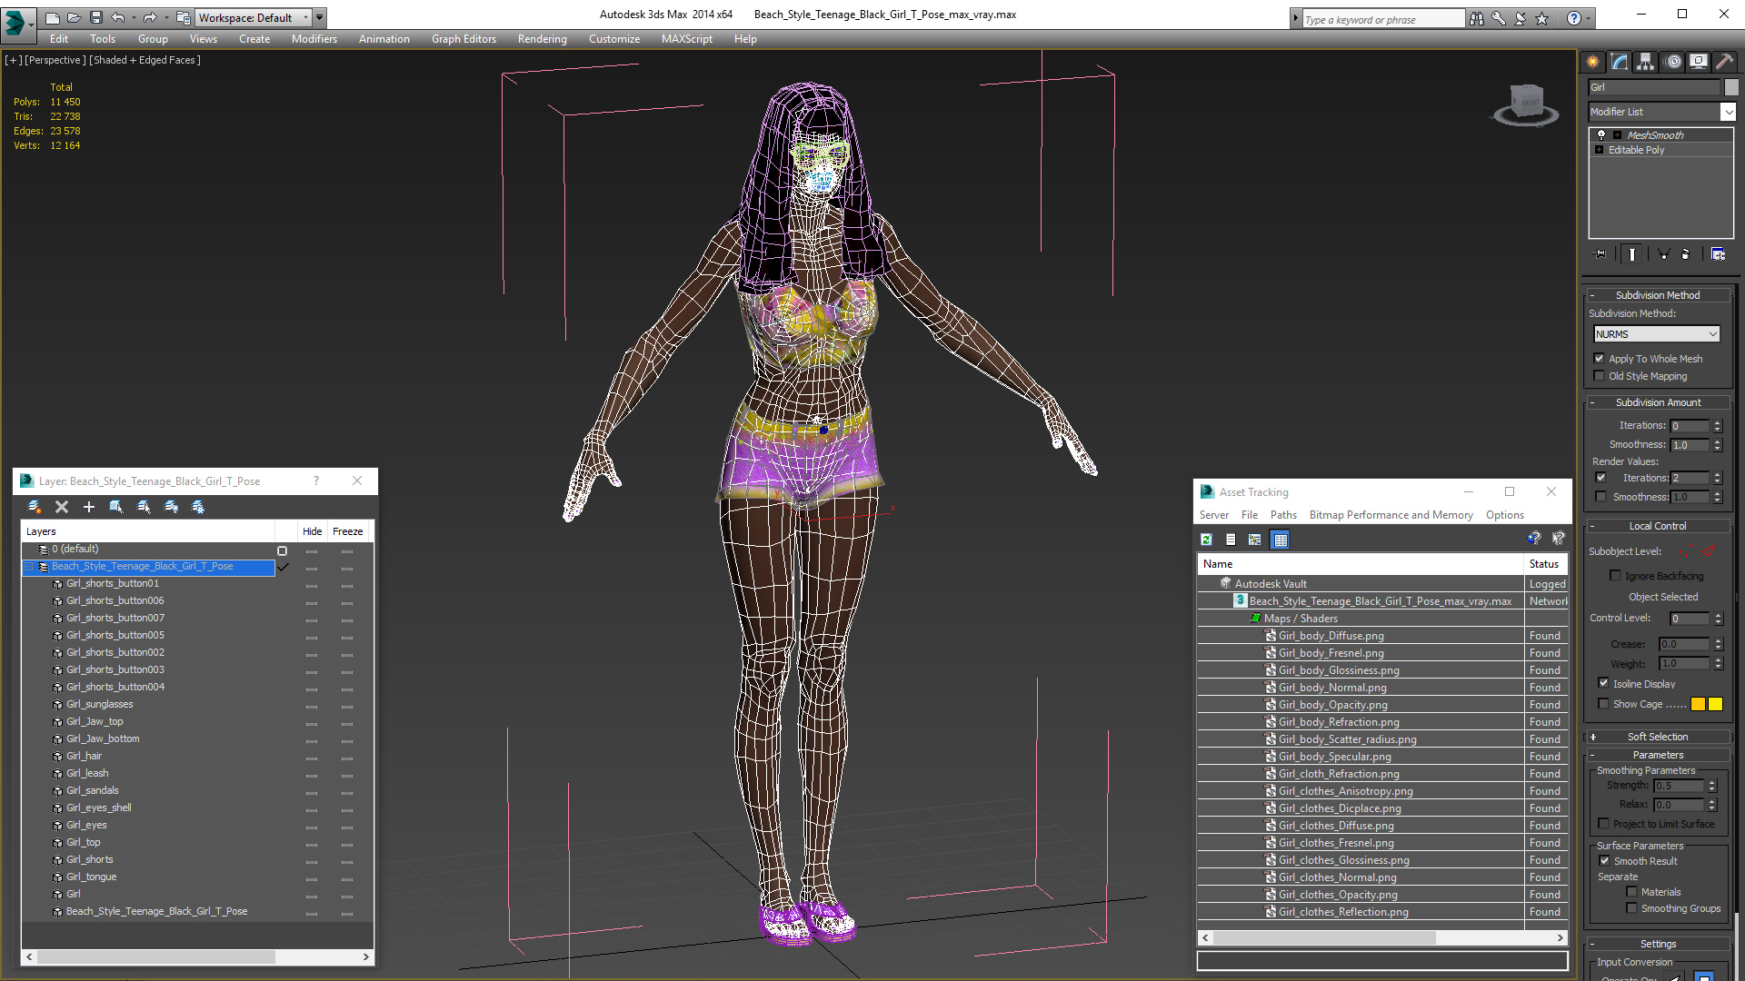Click the Project Folder icon in quick access toolbar

[183, 17]
